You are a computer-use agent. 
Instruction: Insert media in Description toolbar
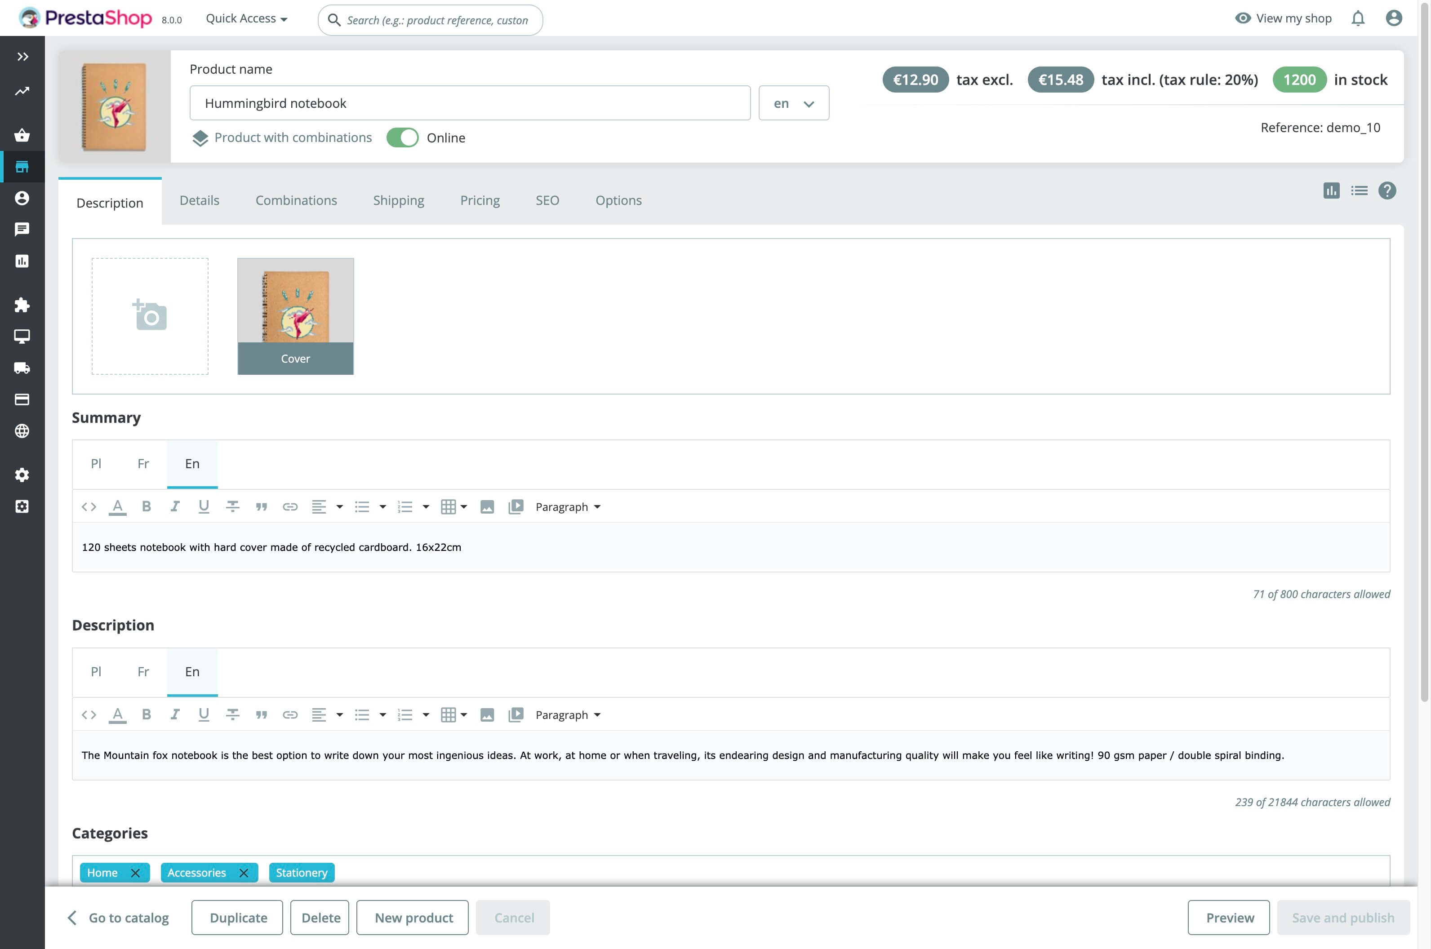(516, 715)
